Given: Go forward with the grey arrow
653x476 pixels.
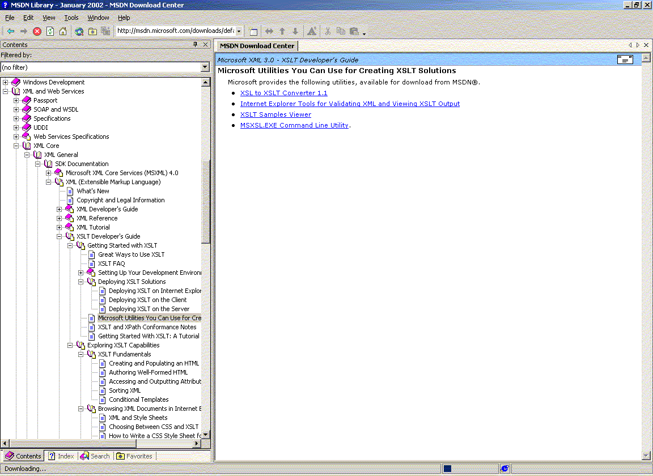Looking at the screenshot, I should point(24,31).
